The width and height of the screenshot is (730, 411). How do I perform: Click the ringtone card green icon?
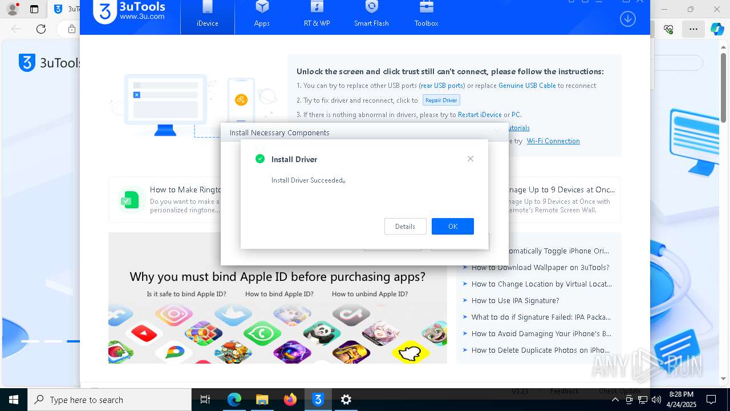(x=131, y=200)
